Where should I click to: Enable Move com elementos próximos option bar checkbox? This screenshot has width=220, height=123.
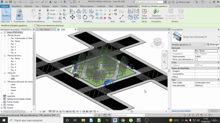(x=35, y=26)
